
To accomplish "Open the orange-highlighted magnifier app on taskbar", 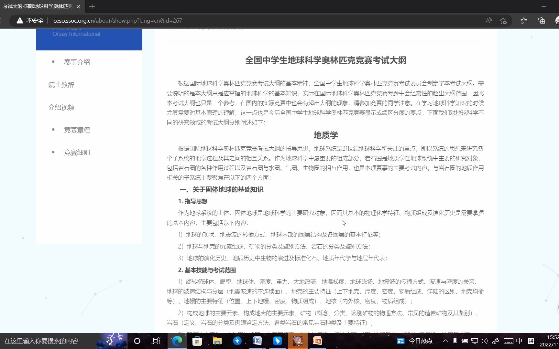I will click(298, 341).
